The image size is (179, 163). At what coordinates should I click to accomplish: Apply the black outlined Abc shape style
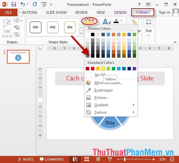36,27
